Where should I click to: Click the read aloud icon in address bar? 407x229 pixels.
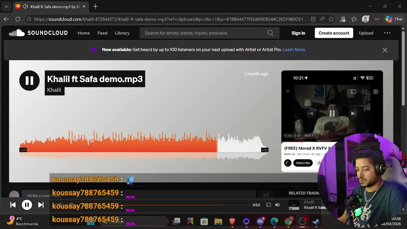[x=322, y=19]
